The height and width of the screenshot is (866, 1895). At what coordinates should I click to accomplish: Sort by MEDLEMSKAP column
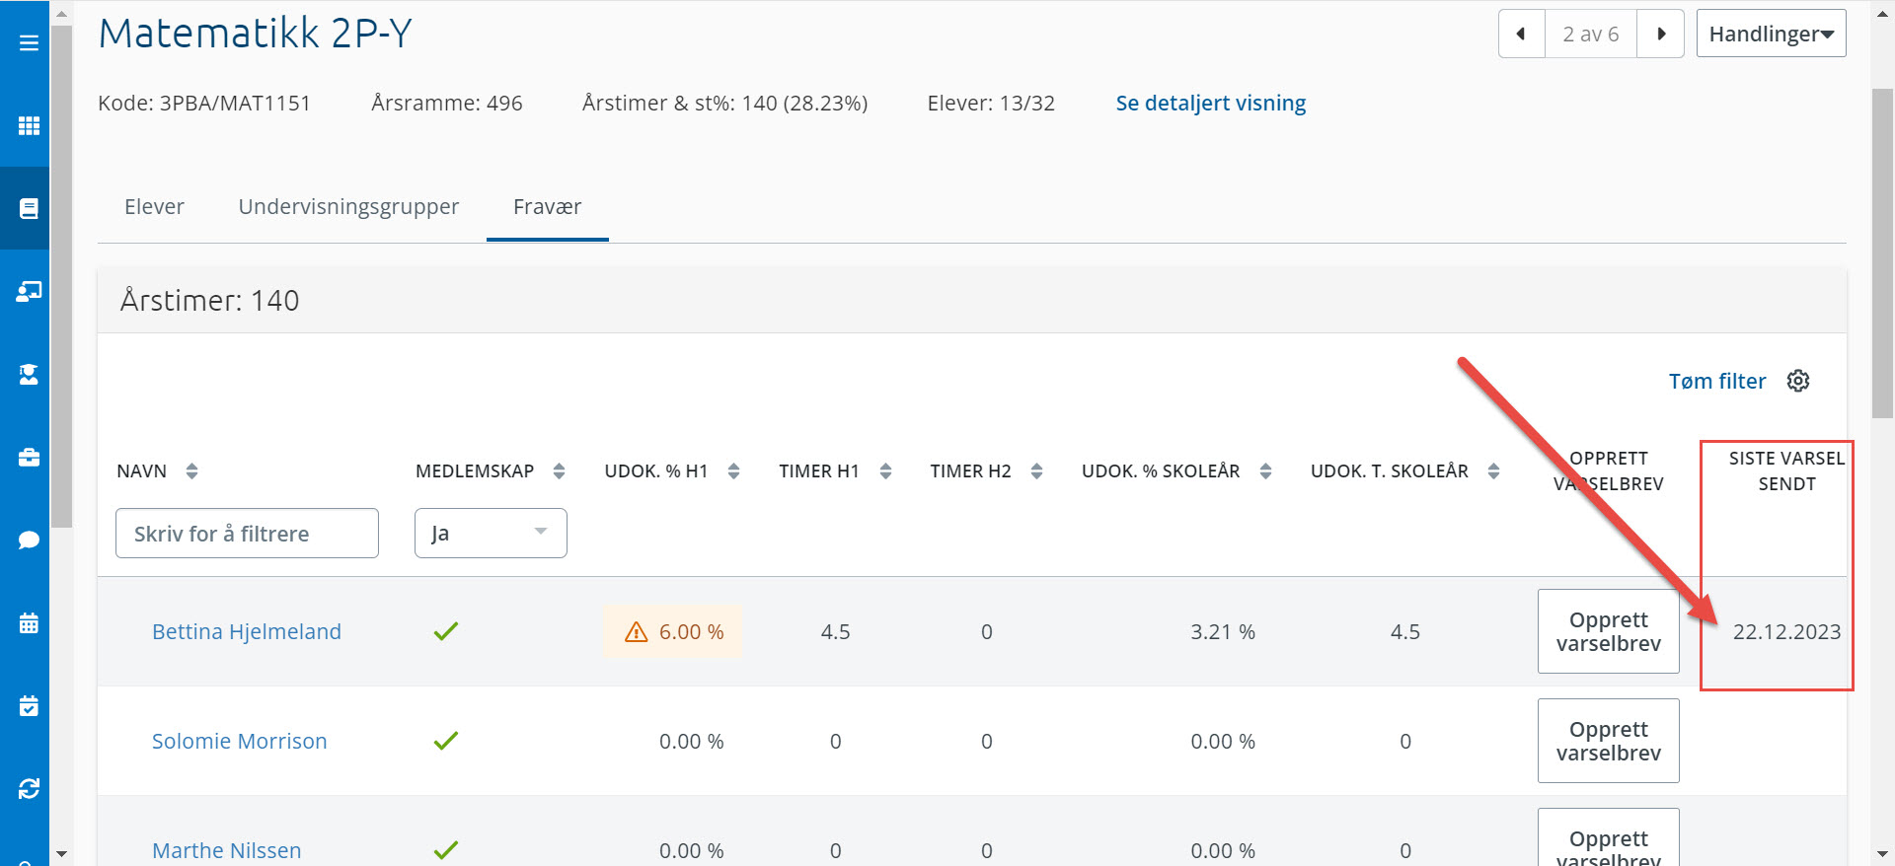click(559, 471)
